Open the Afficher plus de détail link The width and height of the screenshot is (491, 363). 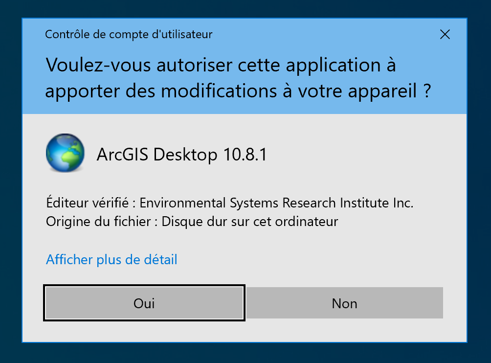[112, 259]
